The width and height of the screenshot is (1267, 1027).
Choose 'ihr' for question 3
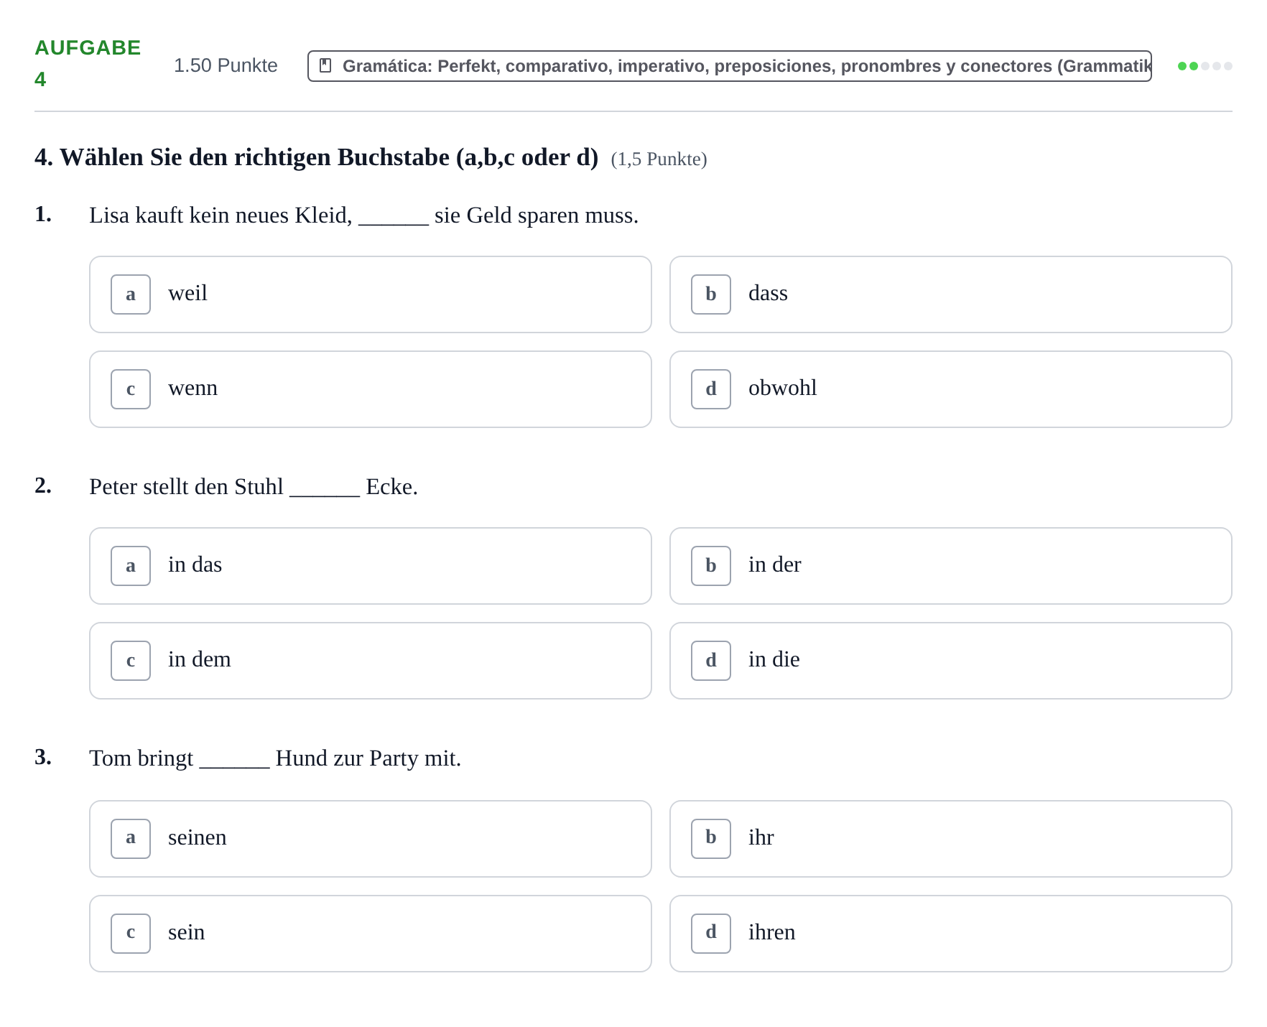point(951,839)
